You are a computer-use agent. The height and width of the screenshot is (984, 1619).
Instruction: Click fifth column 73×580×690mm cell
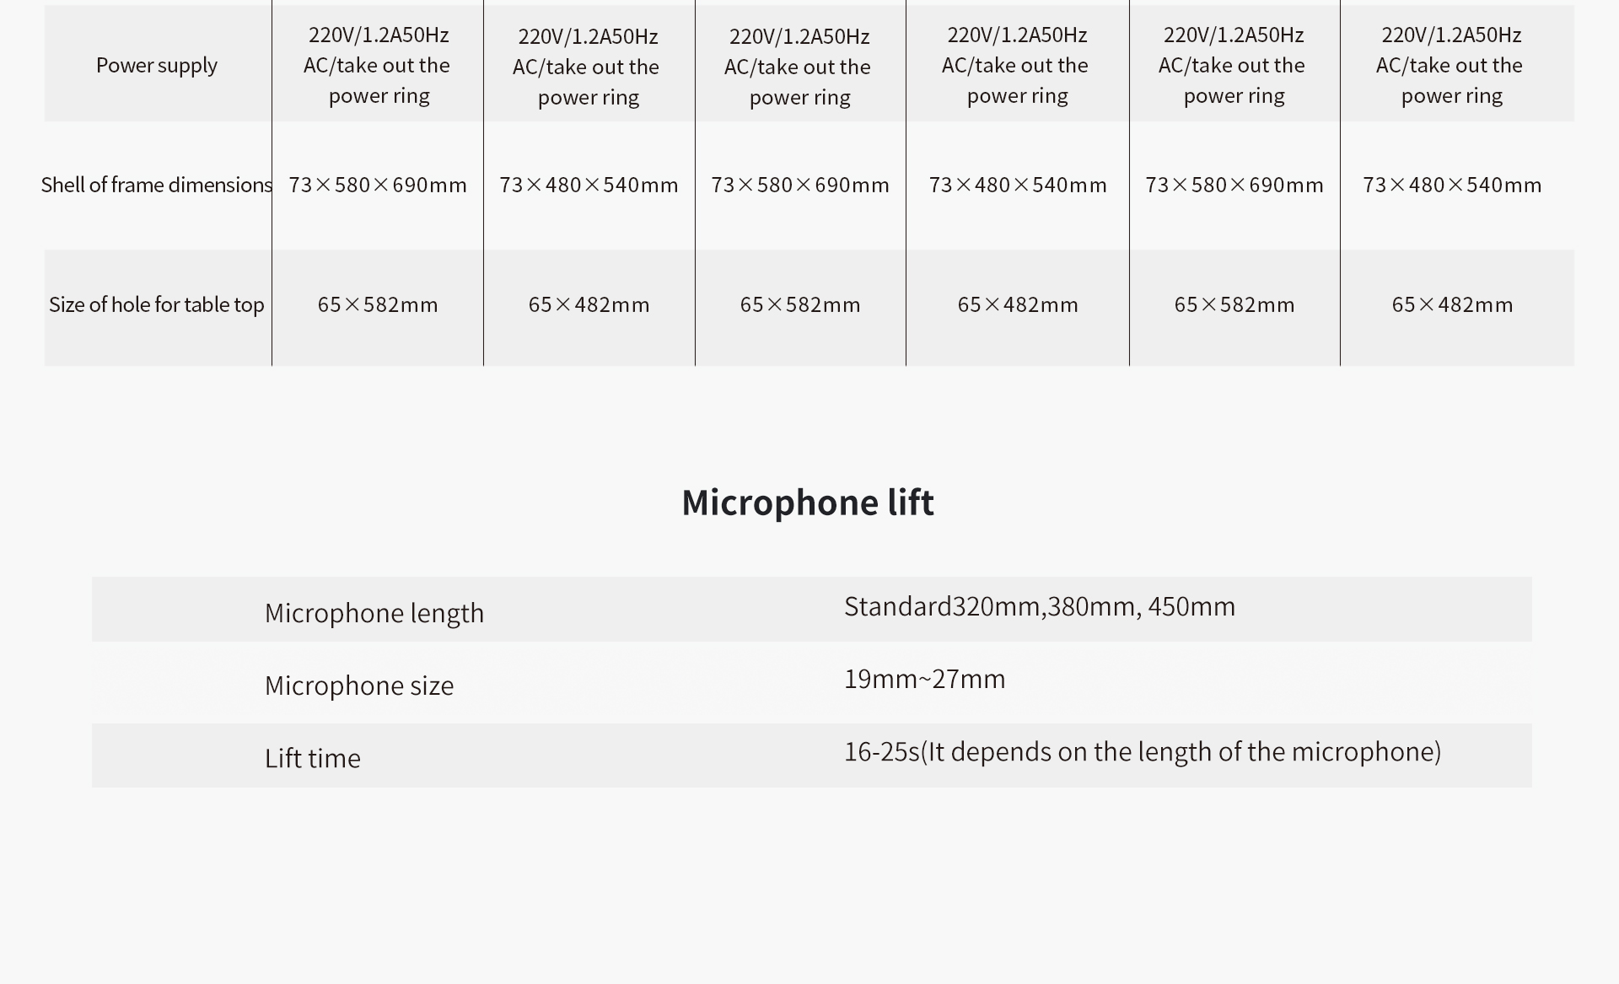1234,185
